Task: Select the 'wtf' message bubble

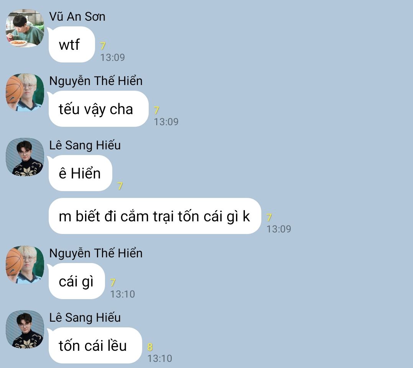Action: tap(71, 44)
